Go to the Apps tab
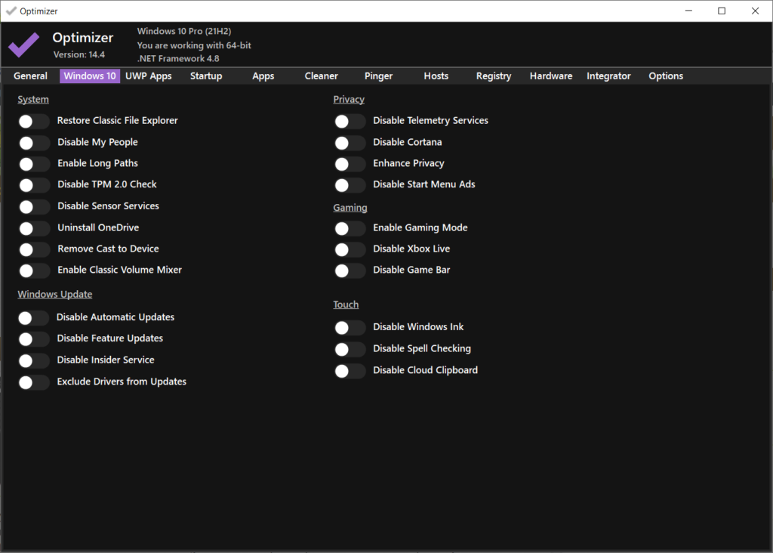The width and height of the screenshot is (773, 553). [x=263, y=76]
